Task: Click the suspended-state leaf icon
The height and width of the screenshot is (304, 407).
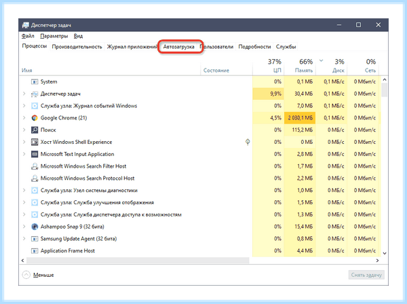Action: pyautogui.click(x=248, y=142)
